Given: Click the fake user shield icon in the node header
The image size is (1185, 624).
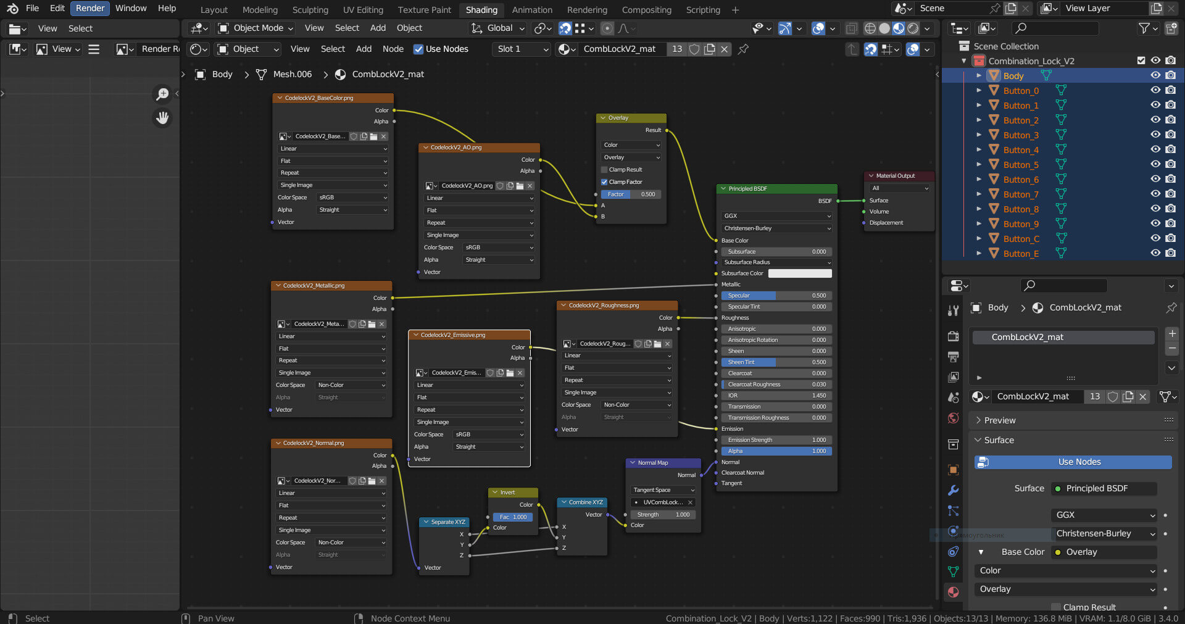Looking at the screenshot, I should (x=694, y=49).
